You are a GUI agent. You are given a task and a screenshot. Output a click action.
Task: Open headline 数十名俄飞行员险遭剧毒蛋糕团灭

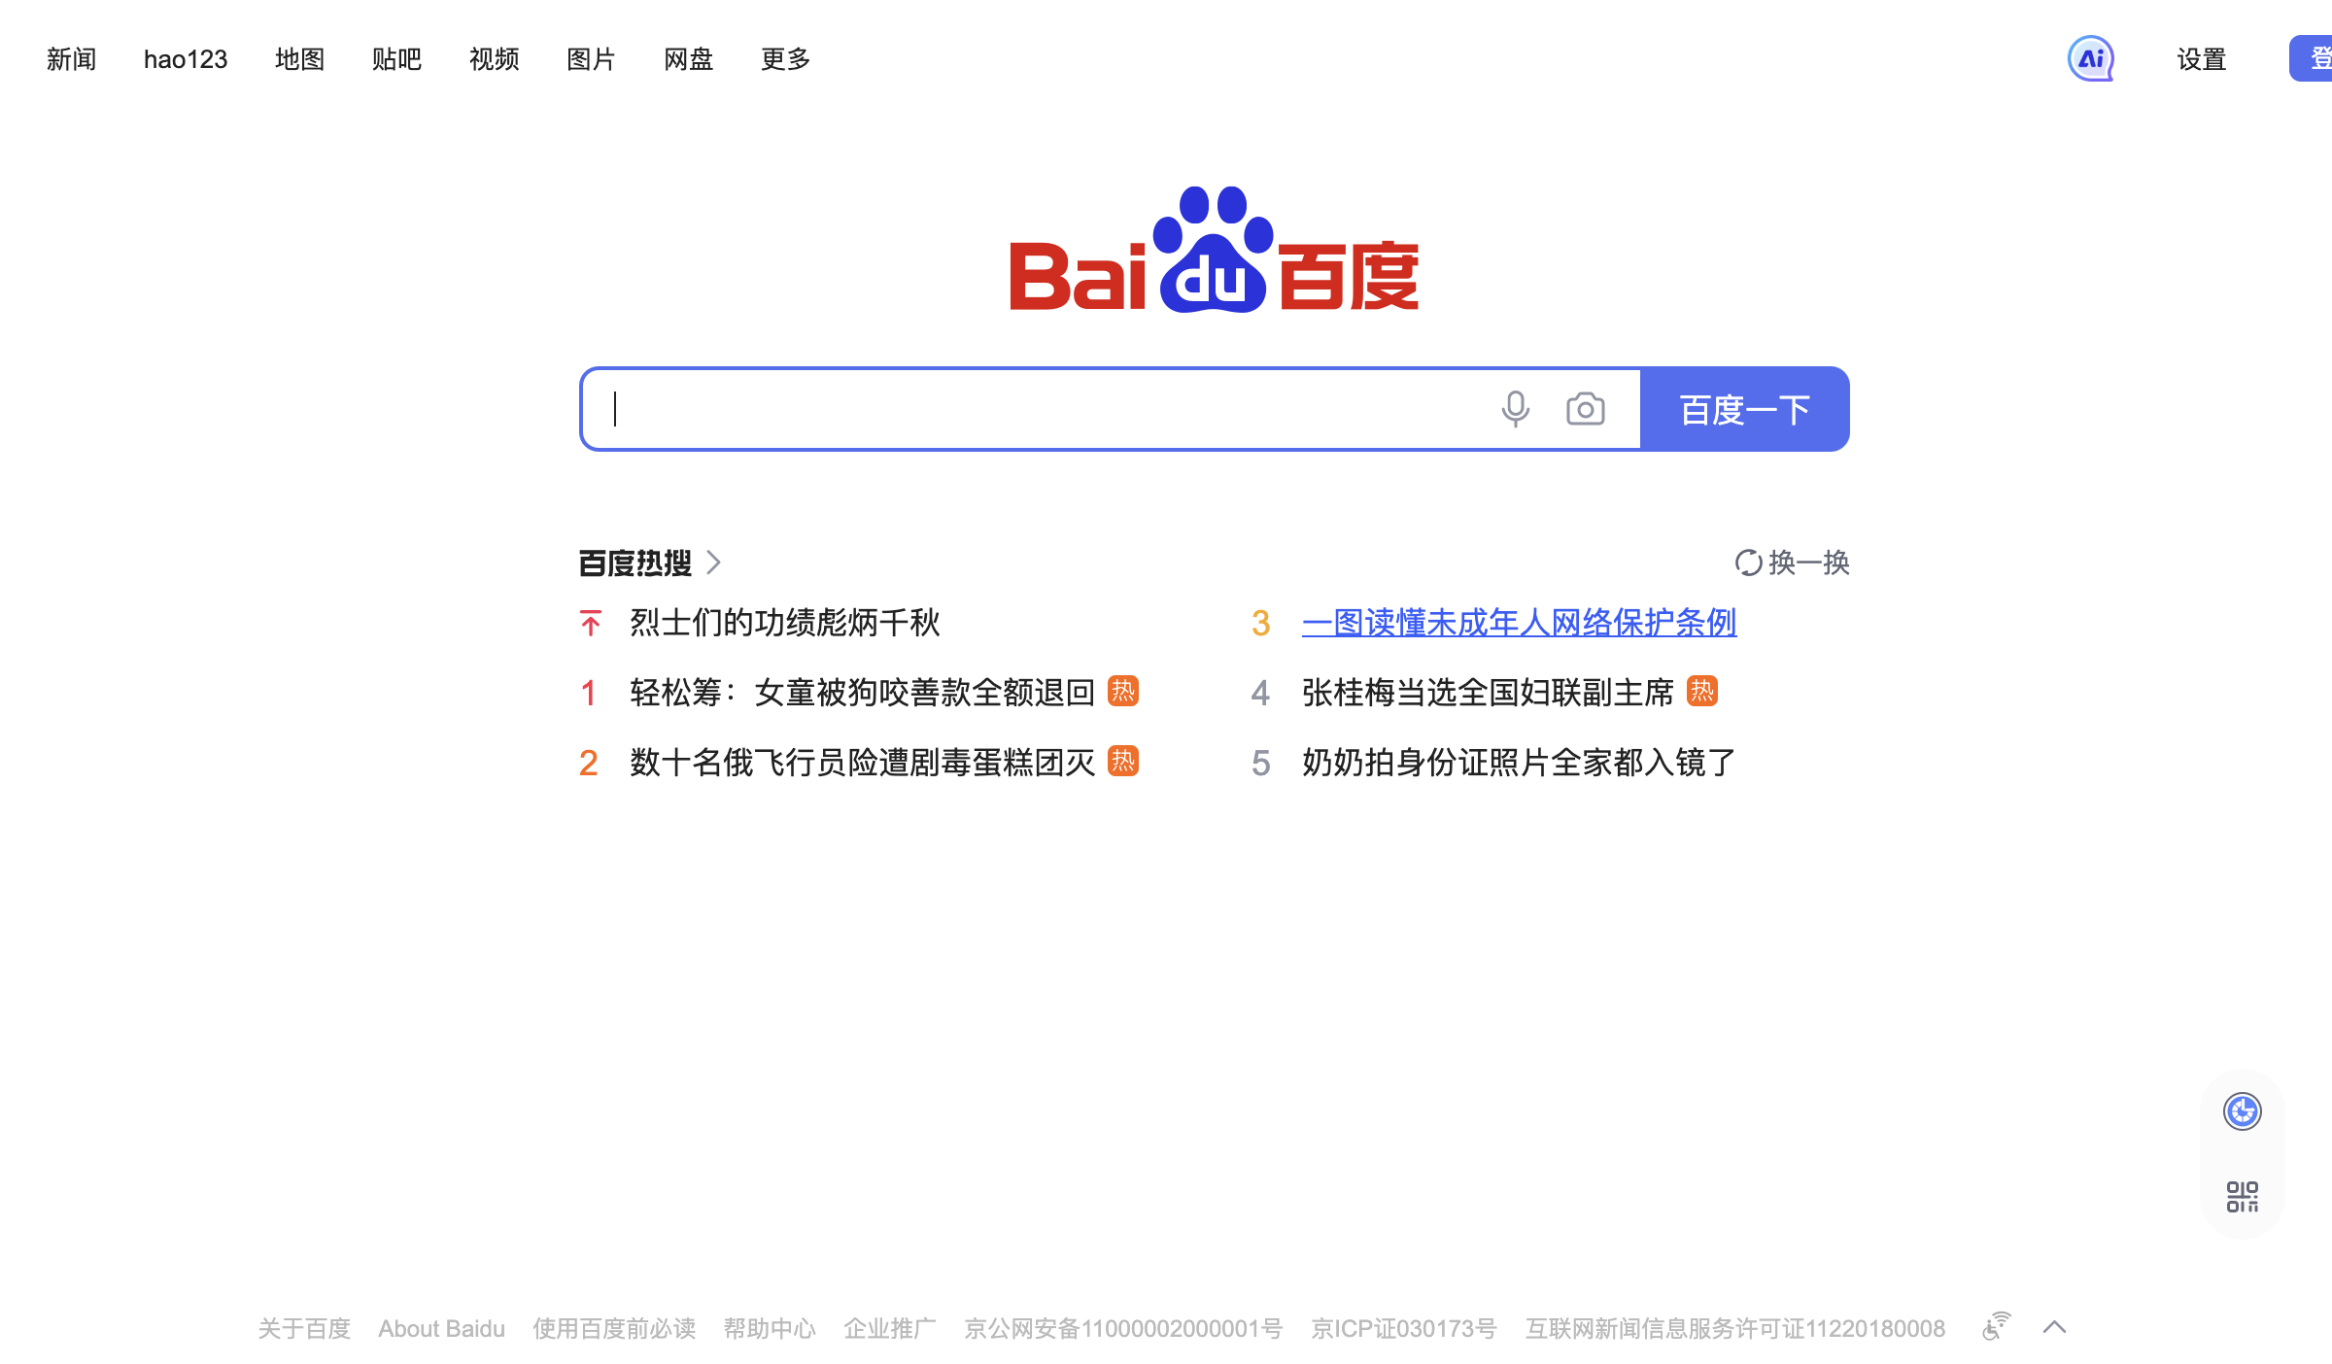coord(862,763)
